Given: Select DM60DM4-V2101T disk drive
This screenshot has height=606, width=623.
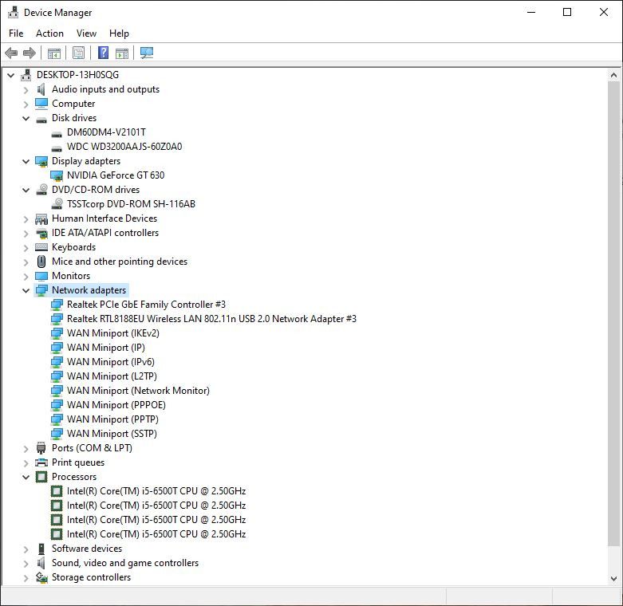Looking at the screenshot, I should pos(106,132).
